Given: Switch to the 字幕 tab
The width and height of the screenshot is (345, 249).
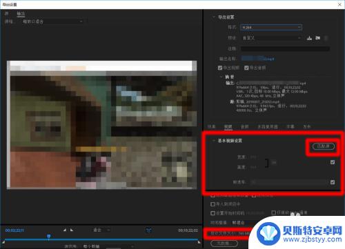Looking at the screenshot, I should pos(290,127).
